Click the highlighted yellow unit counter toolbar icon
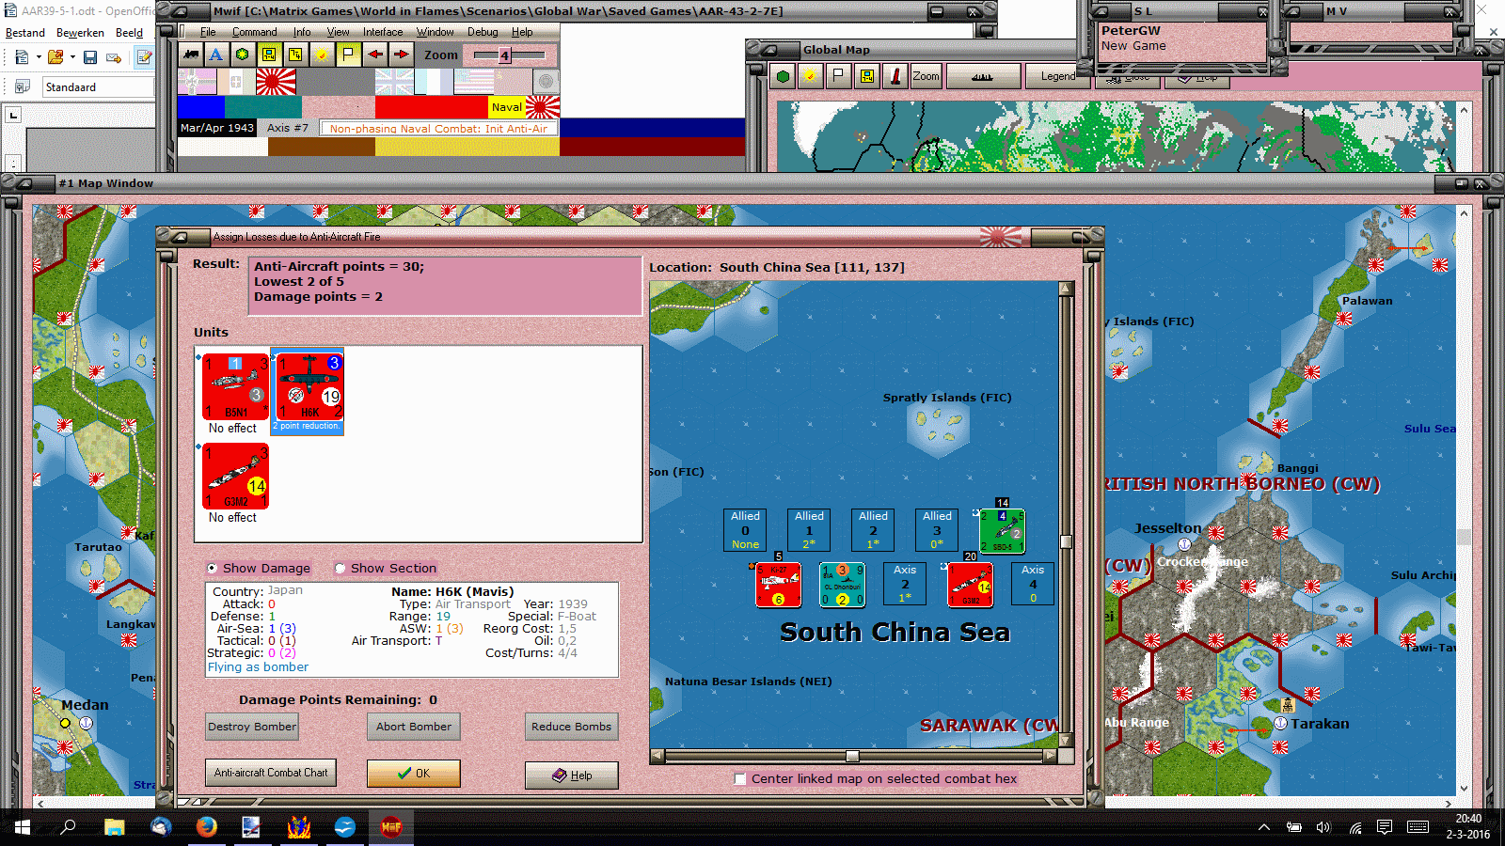This screenshot has height=846, width=1505. [269, 55]
